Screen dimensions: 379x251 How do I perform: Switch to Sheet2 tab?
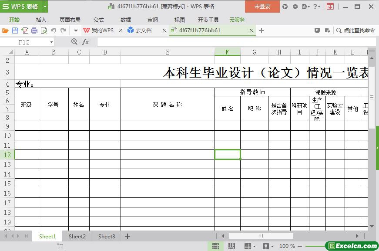(x=77, y=236)
